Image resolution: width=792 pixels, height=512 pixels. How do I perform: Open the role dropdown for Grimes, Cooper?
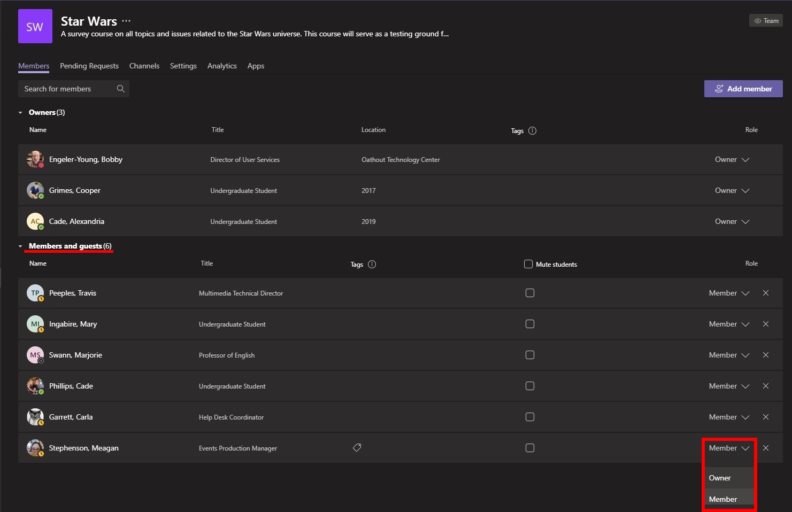(732, 190)
